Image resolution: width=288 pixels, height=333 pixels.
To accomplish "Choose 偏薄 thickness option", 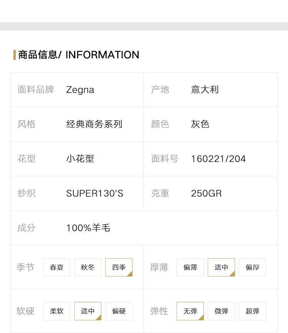I will [x=190, y=267].
